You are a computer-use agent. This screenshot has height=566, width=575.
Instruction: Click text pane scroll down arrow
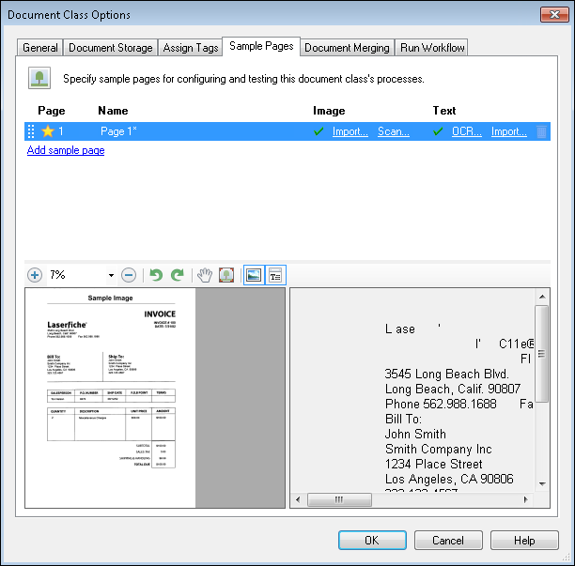542,484
